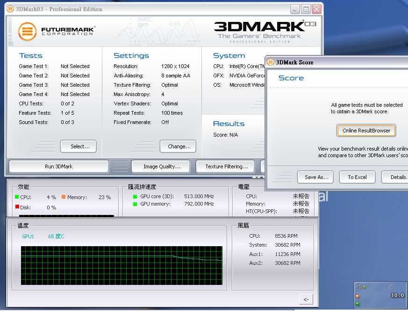The image size is (408, 311).
Task: Click the CPU Tests value "0 of 2"
Action: click(x=67, y=104)
